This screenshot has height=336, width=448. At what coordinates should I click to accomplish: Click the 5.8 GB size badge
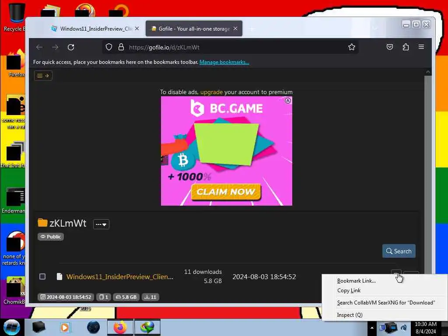[126, 297]
